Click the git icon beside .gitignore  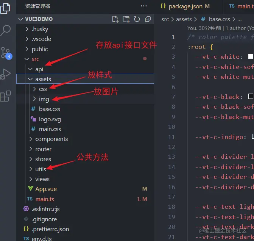point(26,219)
